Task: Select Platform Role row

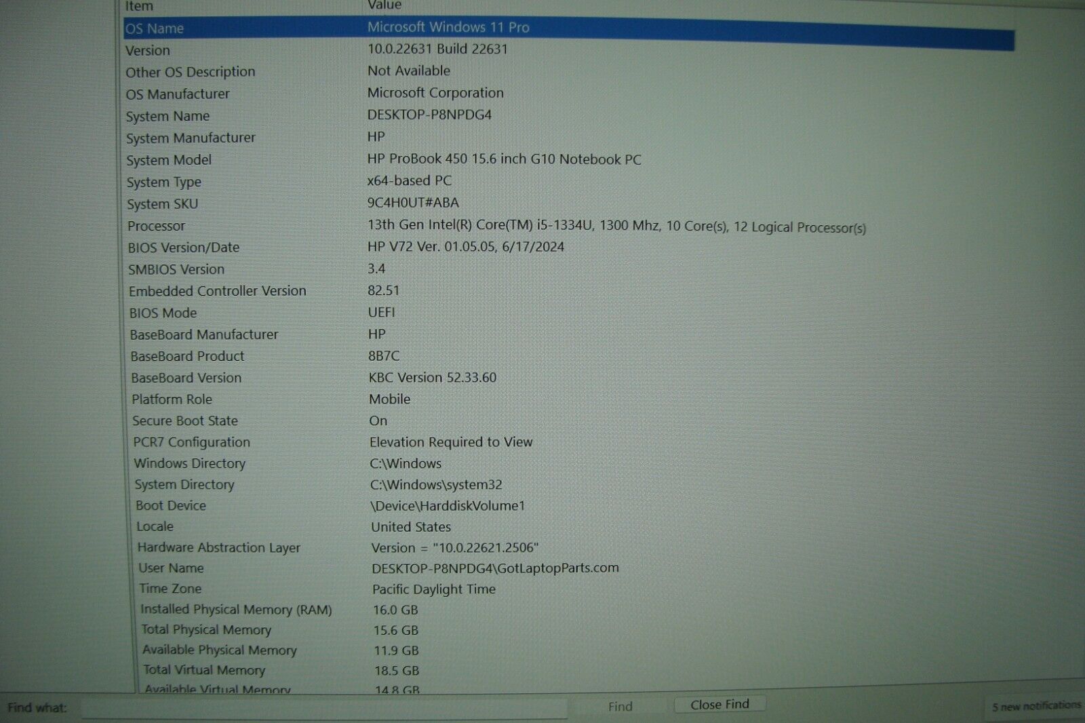Action: point(172,400)
